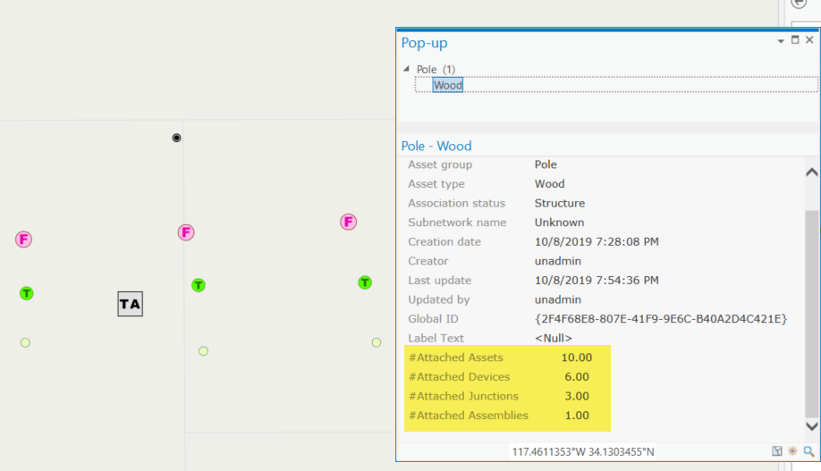Click the black pole point on the map
This screenshot has height=471, width=821.
[176, 138]
